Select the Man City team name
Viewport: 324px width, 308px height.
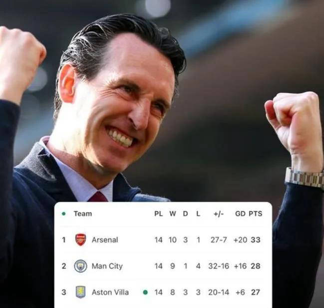(107, 266)
